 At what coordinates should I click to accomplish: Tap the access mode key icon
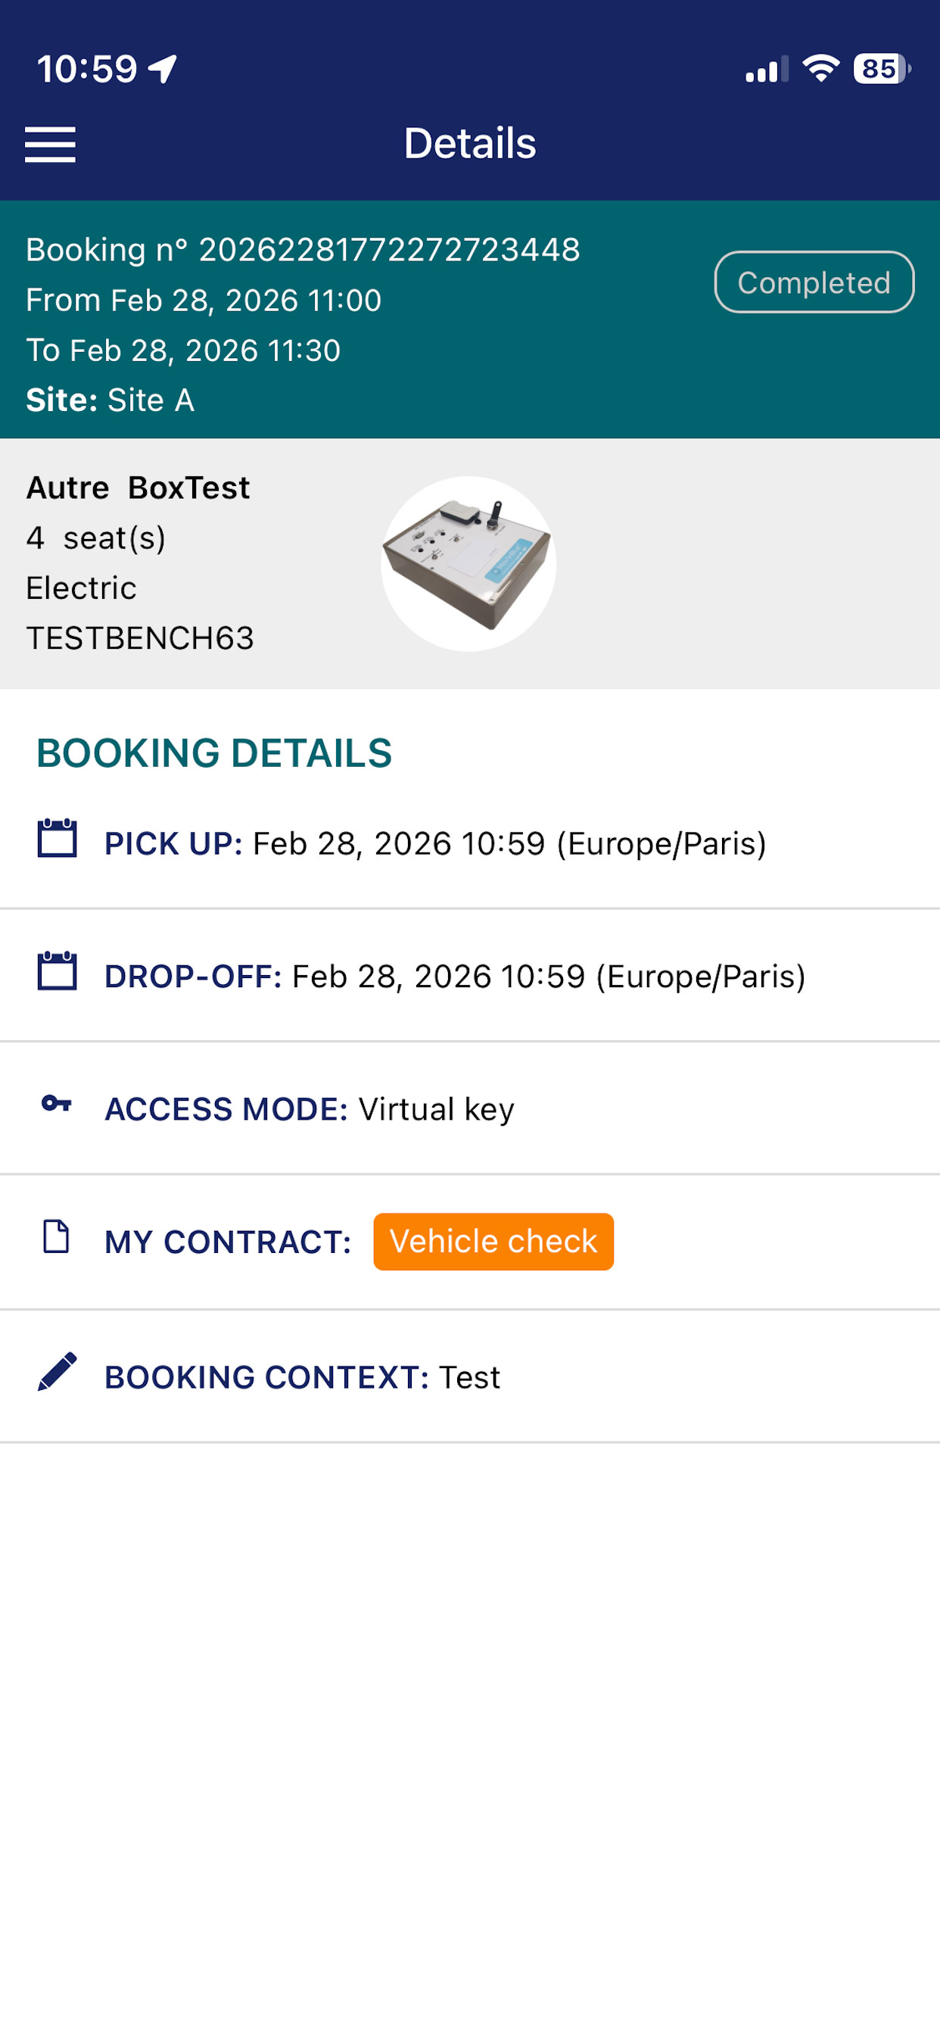(56, 1104)
